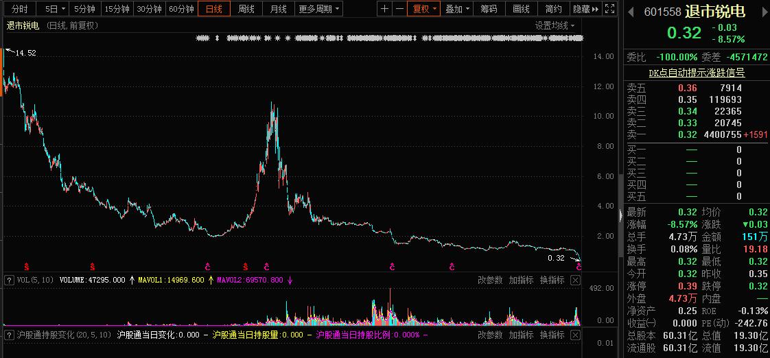Click the 跌停 0.32 limit-down price
This screenshot has height=358, width=770.
click(758, 286)
